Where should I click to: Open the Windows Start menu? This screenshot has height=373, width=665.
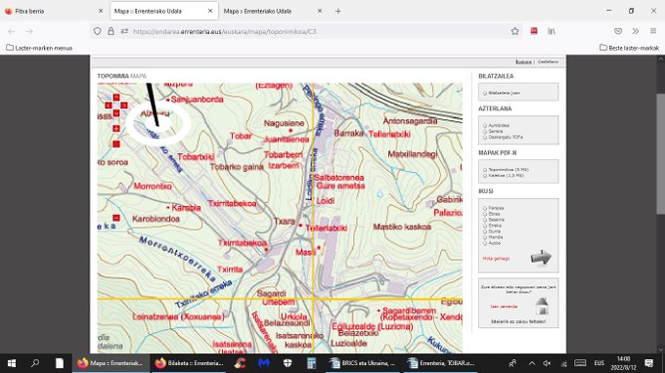[x=12, y=363]
